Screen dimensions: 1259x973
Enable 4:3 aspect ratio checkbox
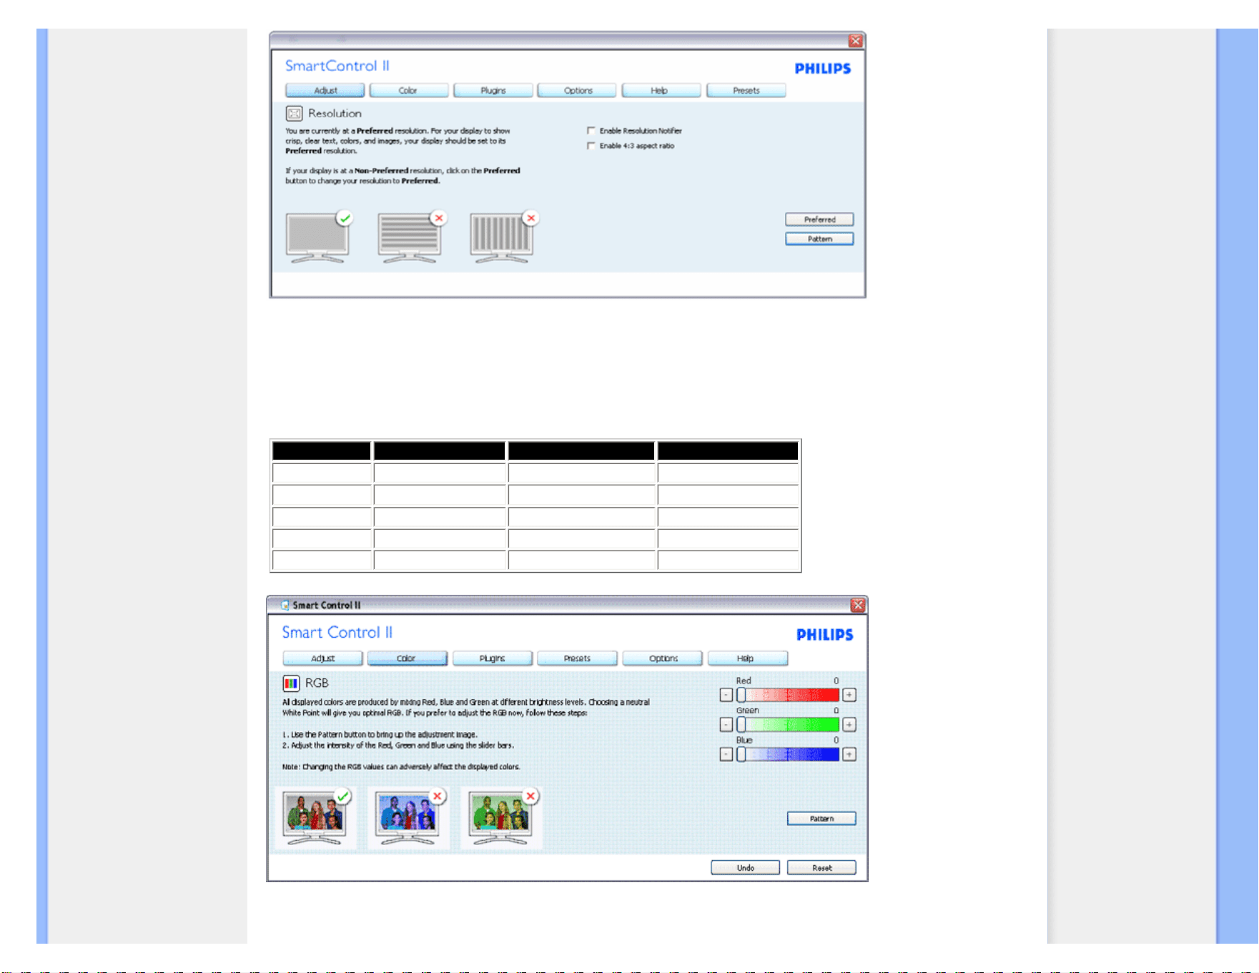pos(591,146)
